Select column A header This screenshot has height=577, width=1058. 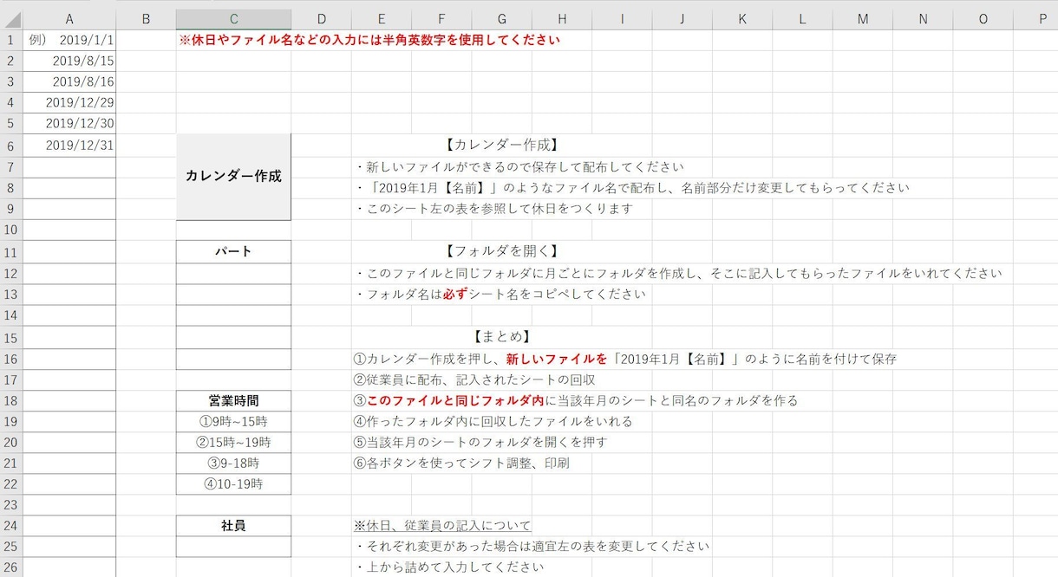point(69,19)
